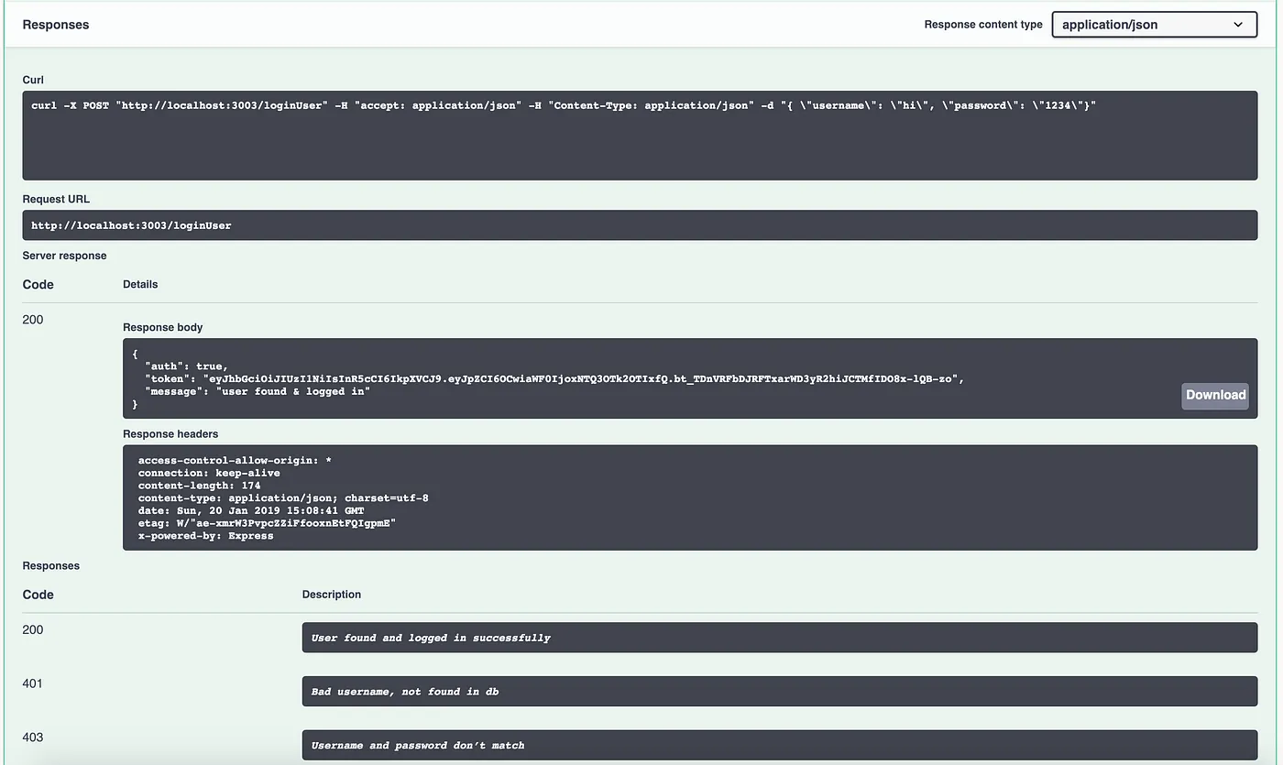Click the 403 password mismatch description box
The width and height of the screenshot is (1283, 765).
pyautogui.click(x=779, y=745)
